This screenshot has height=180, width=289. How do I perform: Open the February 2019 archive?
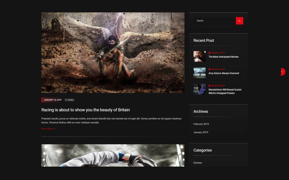[201, 124]
